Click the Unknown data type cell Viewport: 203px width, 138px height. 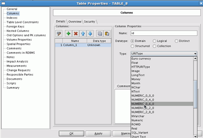pyautogui.click(x=99, y=45)
